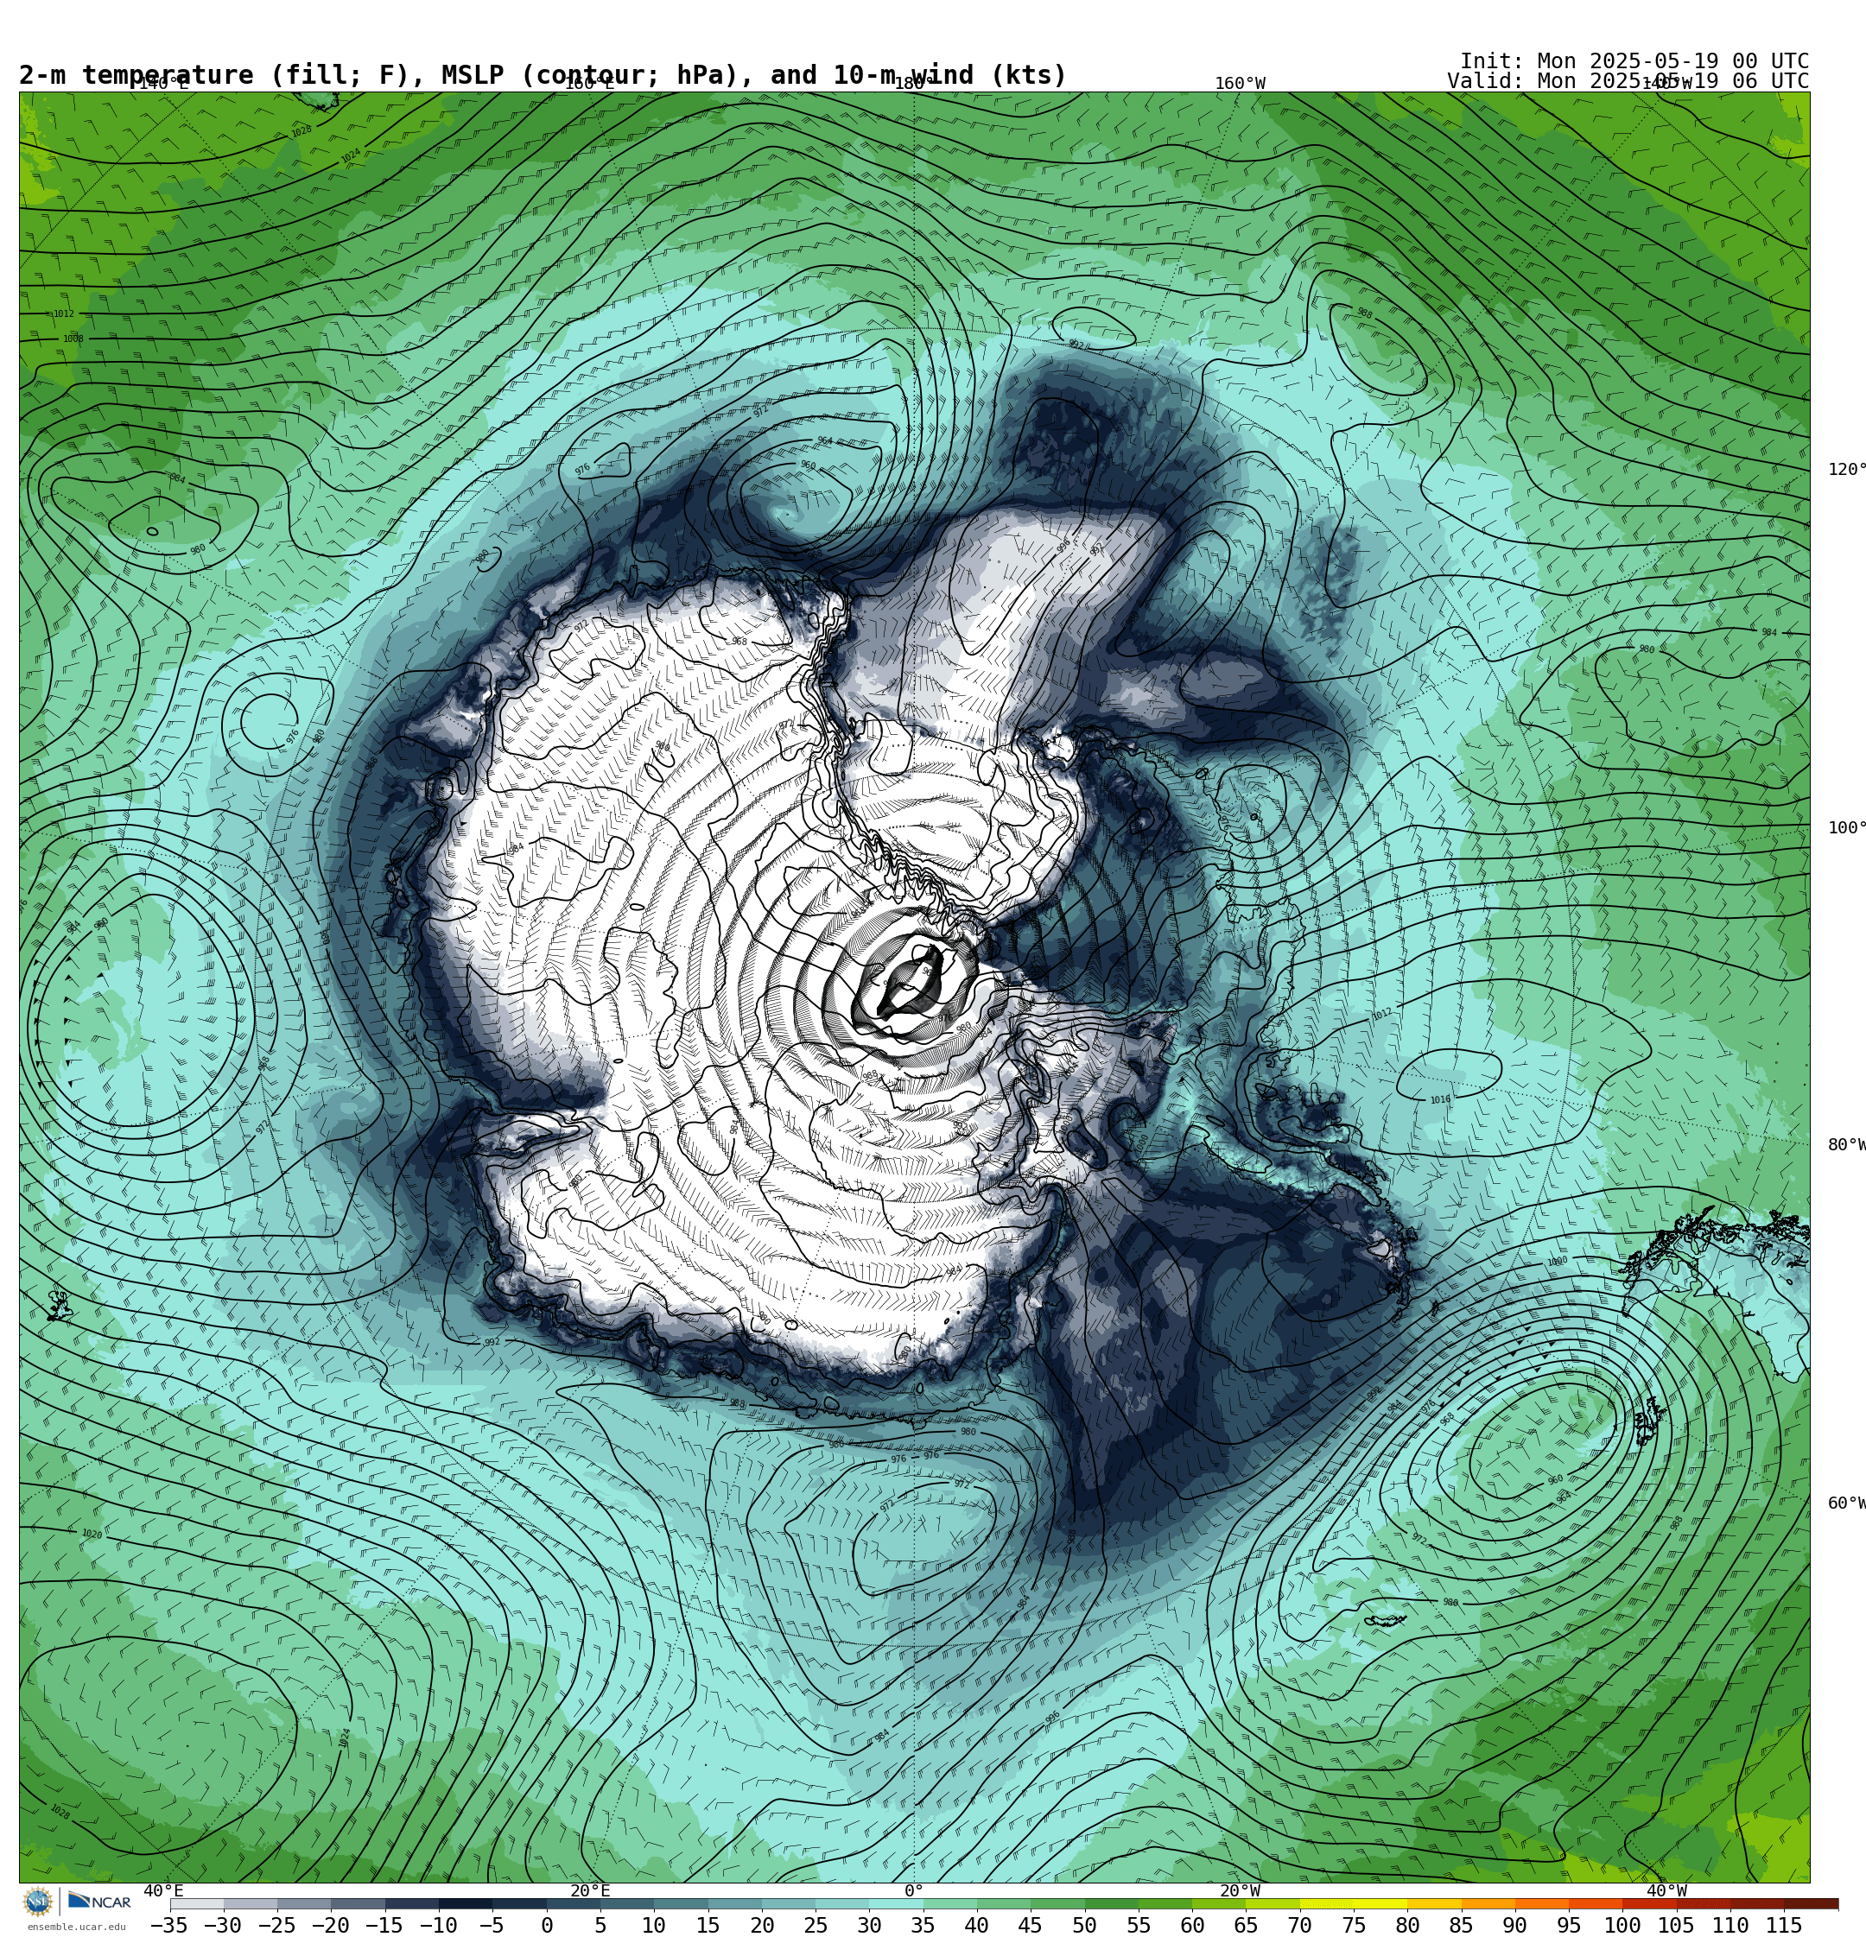This screenshot has height=1937, width=1866.
Task: Pick the pale gray -35 to -30 swatch
Action: point(197,1903)
